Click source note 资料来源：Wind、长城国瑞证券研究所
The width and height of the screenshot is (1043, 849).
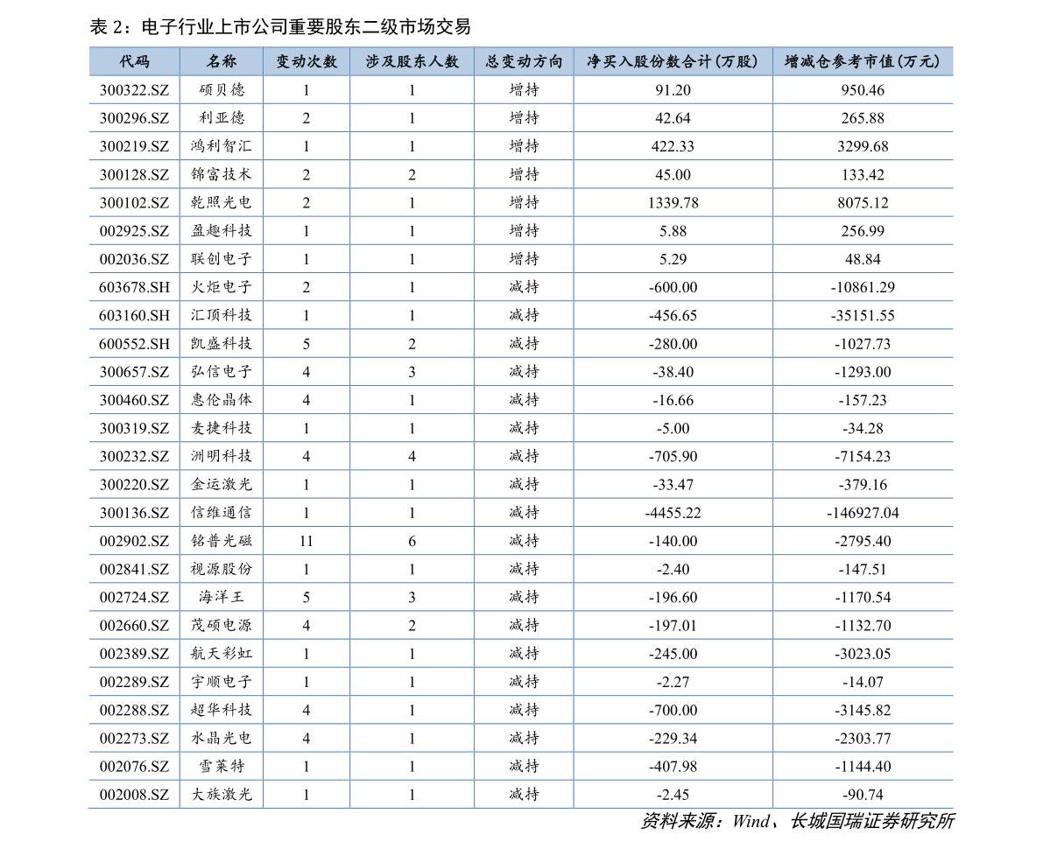(x=798, y=821)
